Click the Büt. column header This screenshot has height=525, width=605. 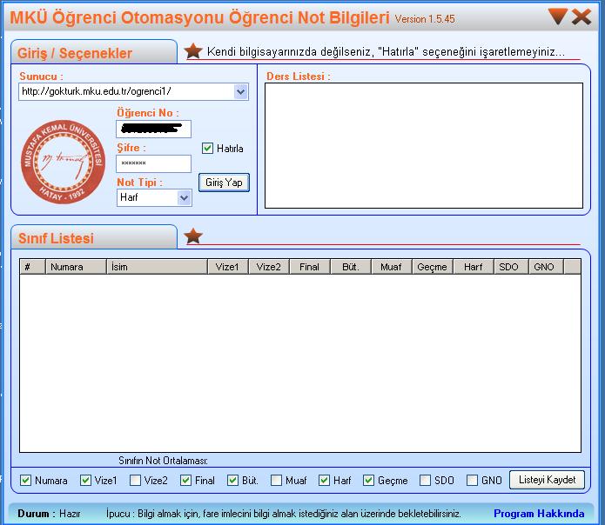click(351, 267)
